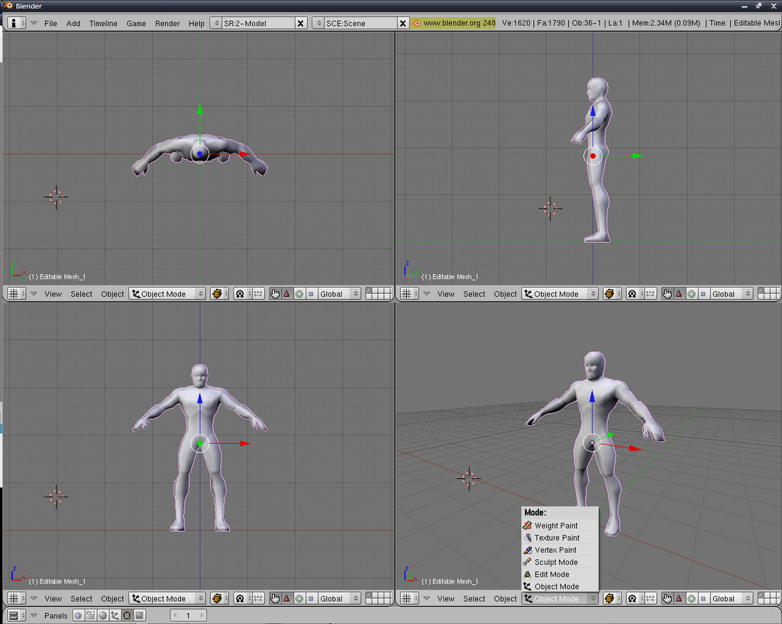
Task: Delete the SCE:Scene using its X button
Action: tap(402, 24)
